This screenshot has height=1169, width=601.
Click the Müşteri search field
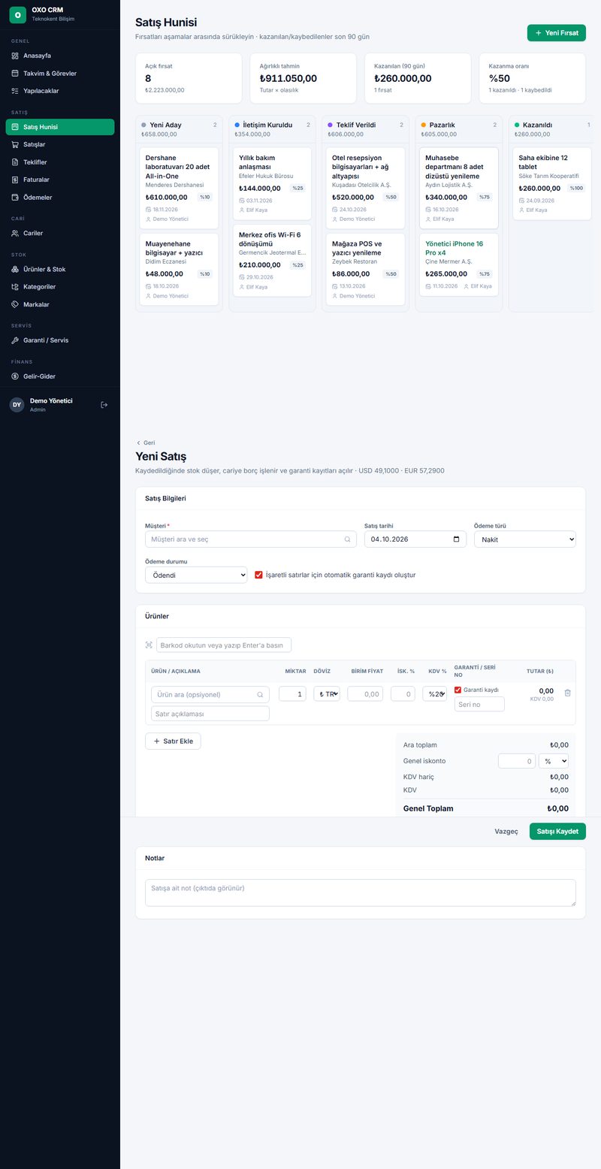(x=251, y=539)
